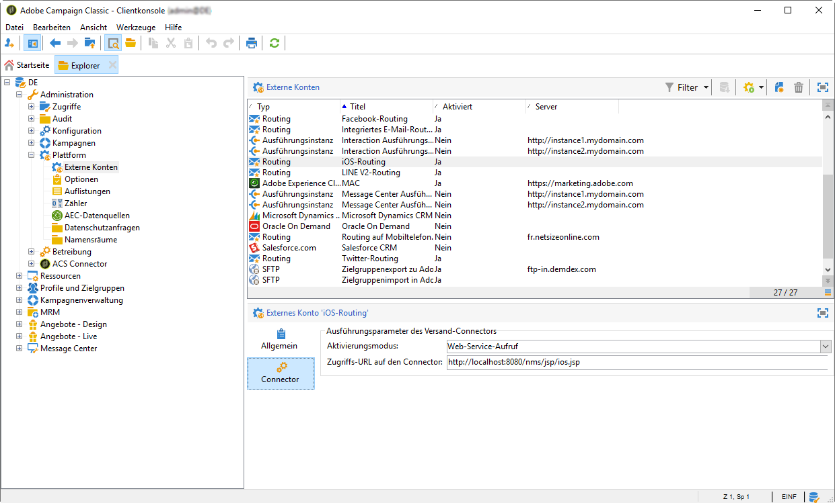835x503 pixels.
Task: Select the Facebook-Routing row
Action: 535,119
